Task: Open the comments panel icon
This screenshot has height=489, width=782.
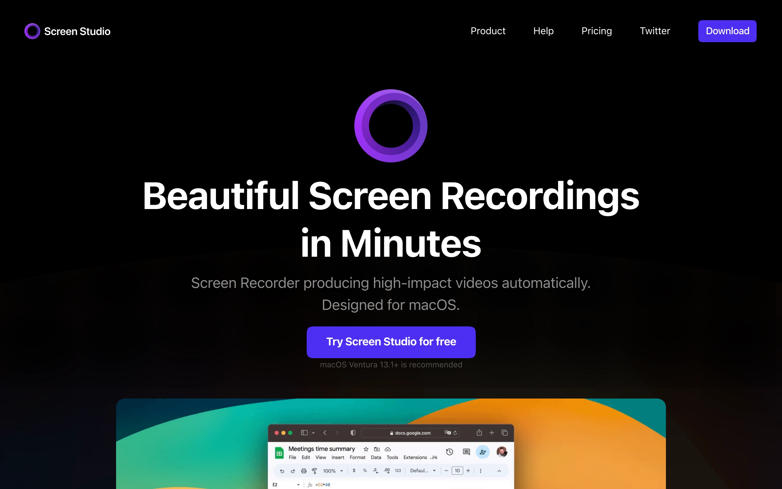Action: pyautogui.click(x=466, y=451)
